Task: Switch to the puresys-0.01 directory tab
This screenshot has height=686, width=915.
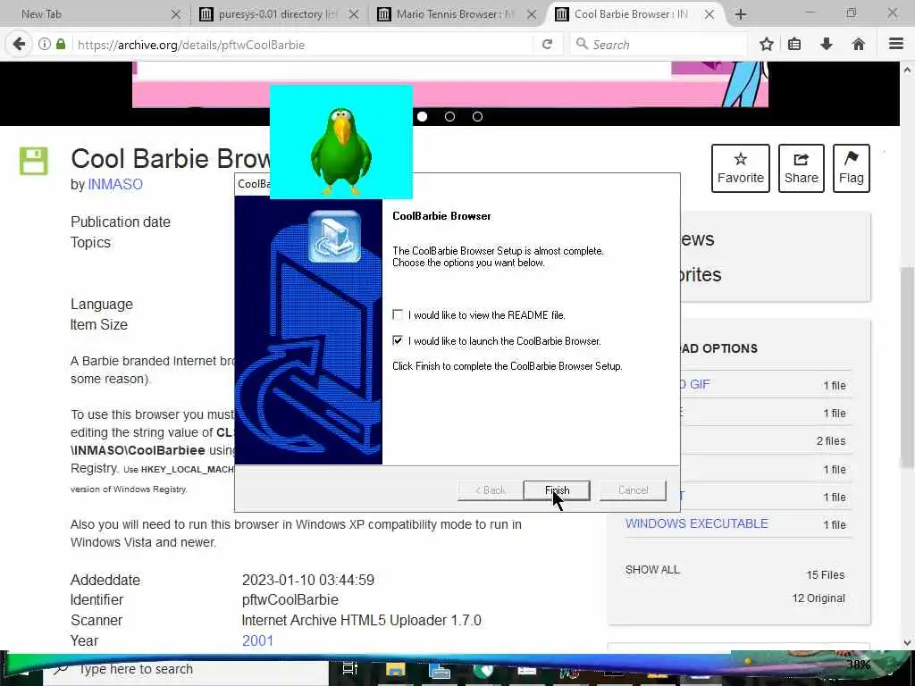Action: pos(278,14)
